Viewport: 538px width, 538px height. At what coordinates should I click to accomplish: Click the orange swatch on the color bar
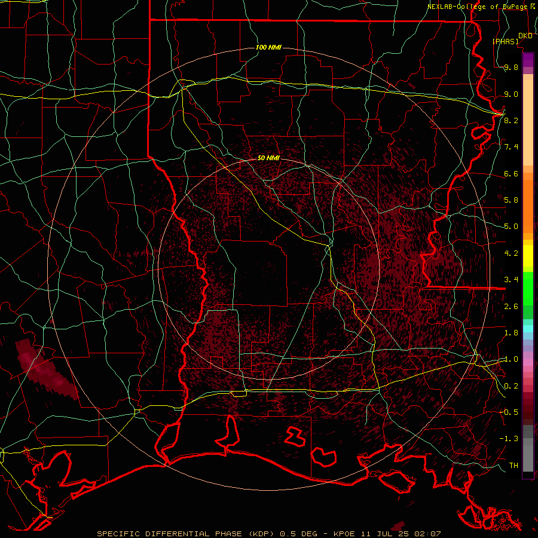pyautogui.click(x=528, y=206)
